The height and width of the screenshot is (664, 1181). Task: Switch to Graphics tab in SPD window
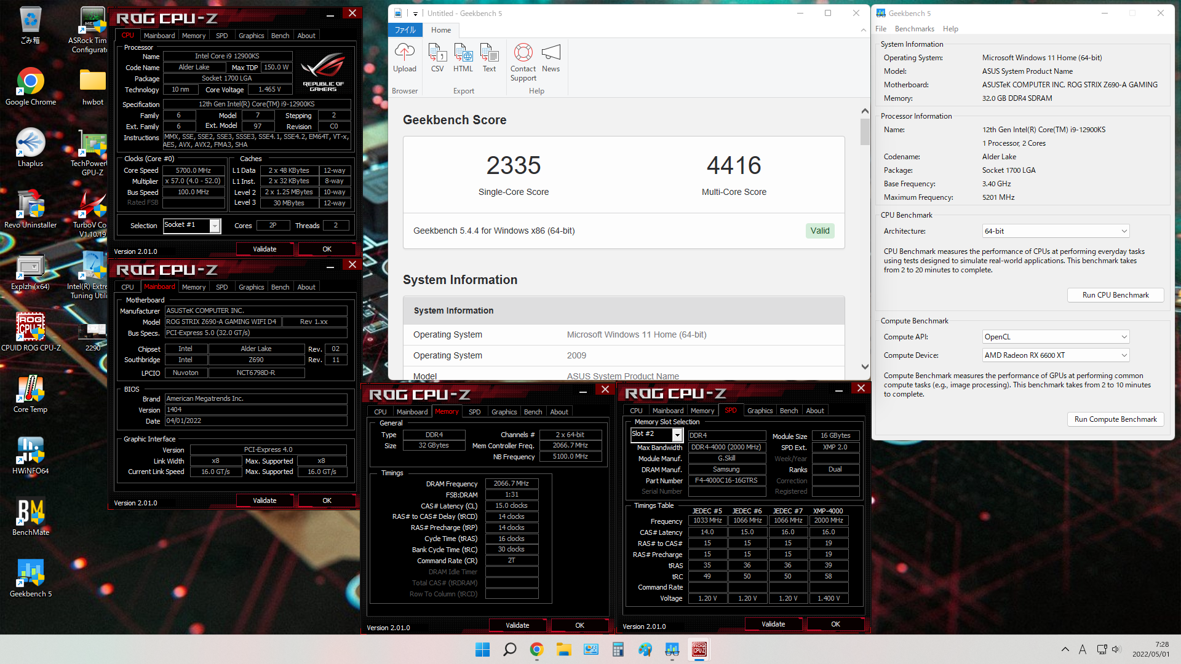point(760,411)
